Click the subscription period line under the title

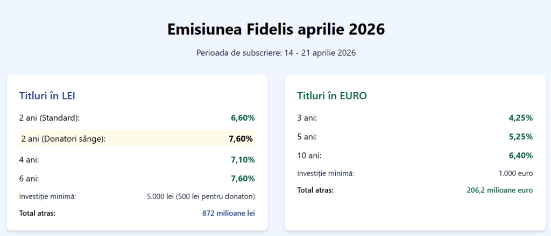click(275, 53)
